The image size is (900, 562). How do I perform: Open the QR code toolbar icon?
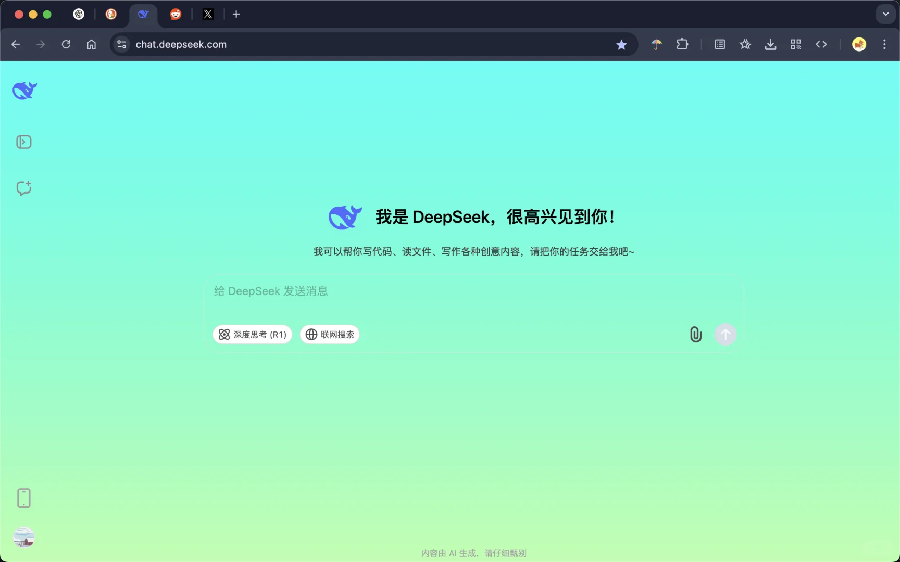pyautogui.click(x=796, y=44)
